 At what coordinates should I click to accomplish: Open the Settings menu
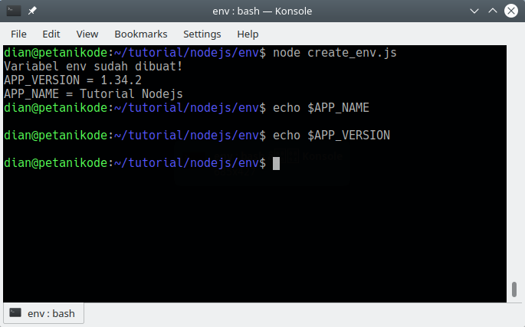pos(202,34)
